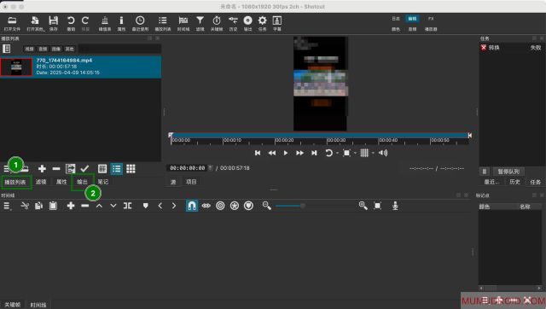The width and height of the screenshot is (546, 309).
Task: Open timeline hamburger menu
Action: (7, 206)
